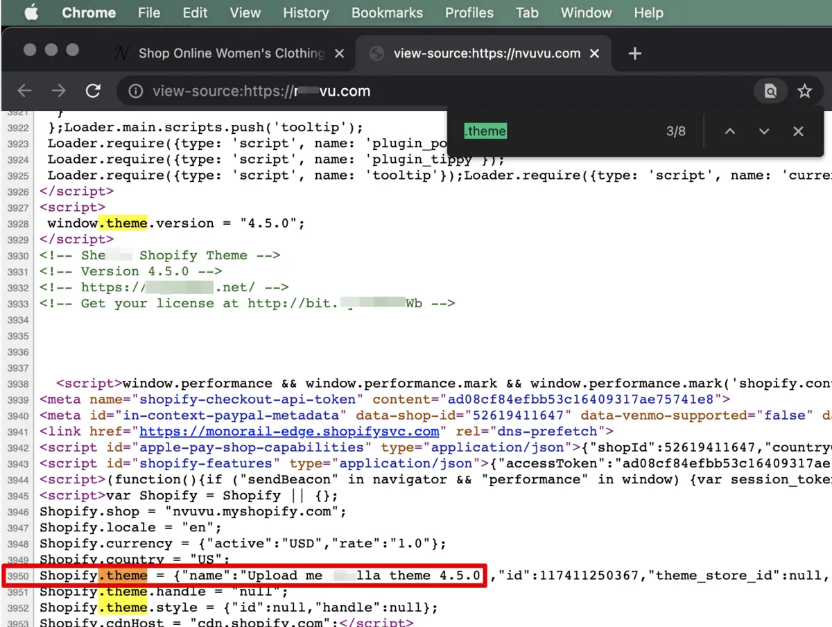Click the page search lens icon in address bar
Viewport: 832px width, 627px height.
pyautogui.click(x=770, y=91)
